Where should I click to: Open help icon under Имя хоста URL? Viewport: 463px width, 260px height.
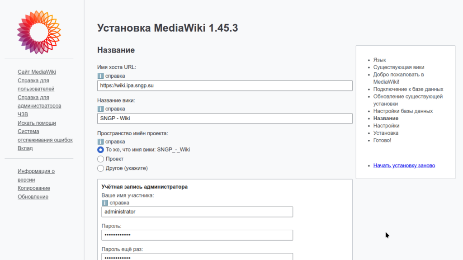pos(100,76)
